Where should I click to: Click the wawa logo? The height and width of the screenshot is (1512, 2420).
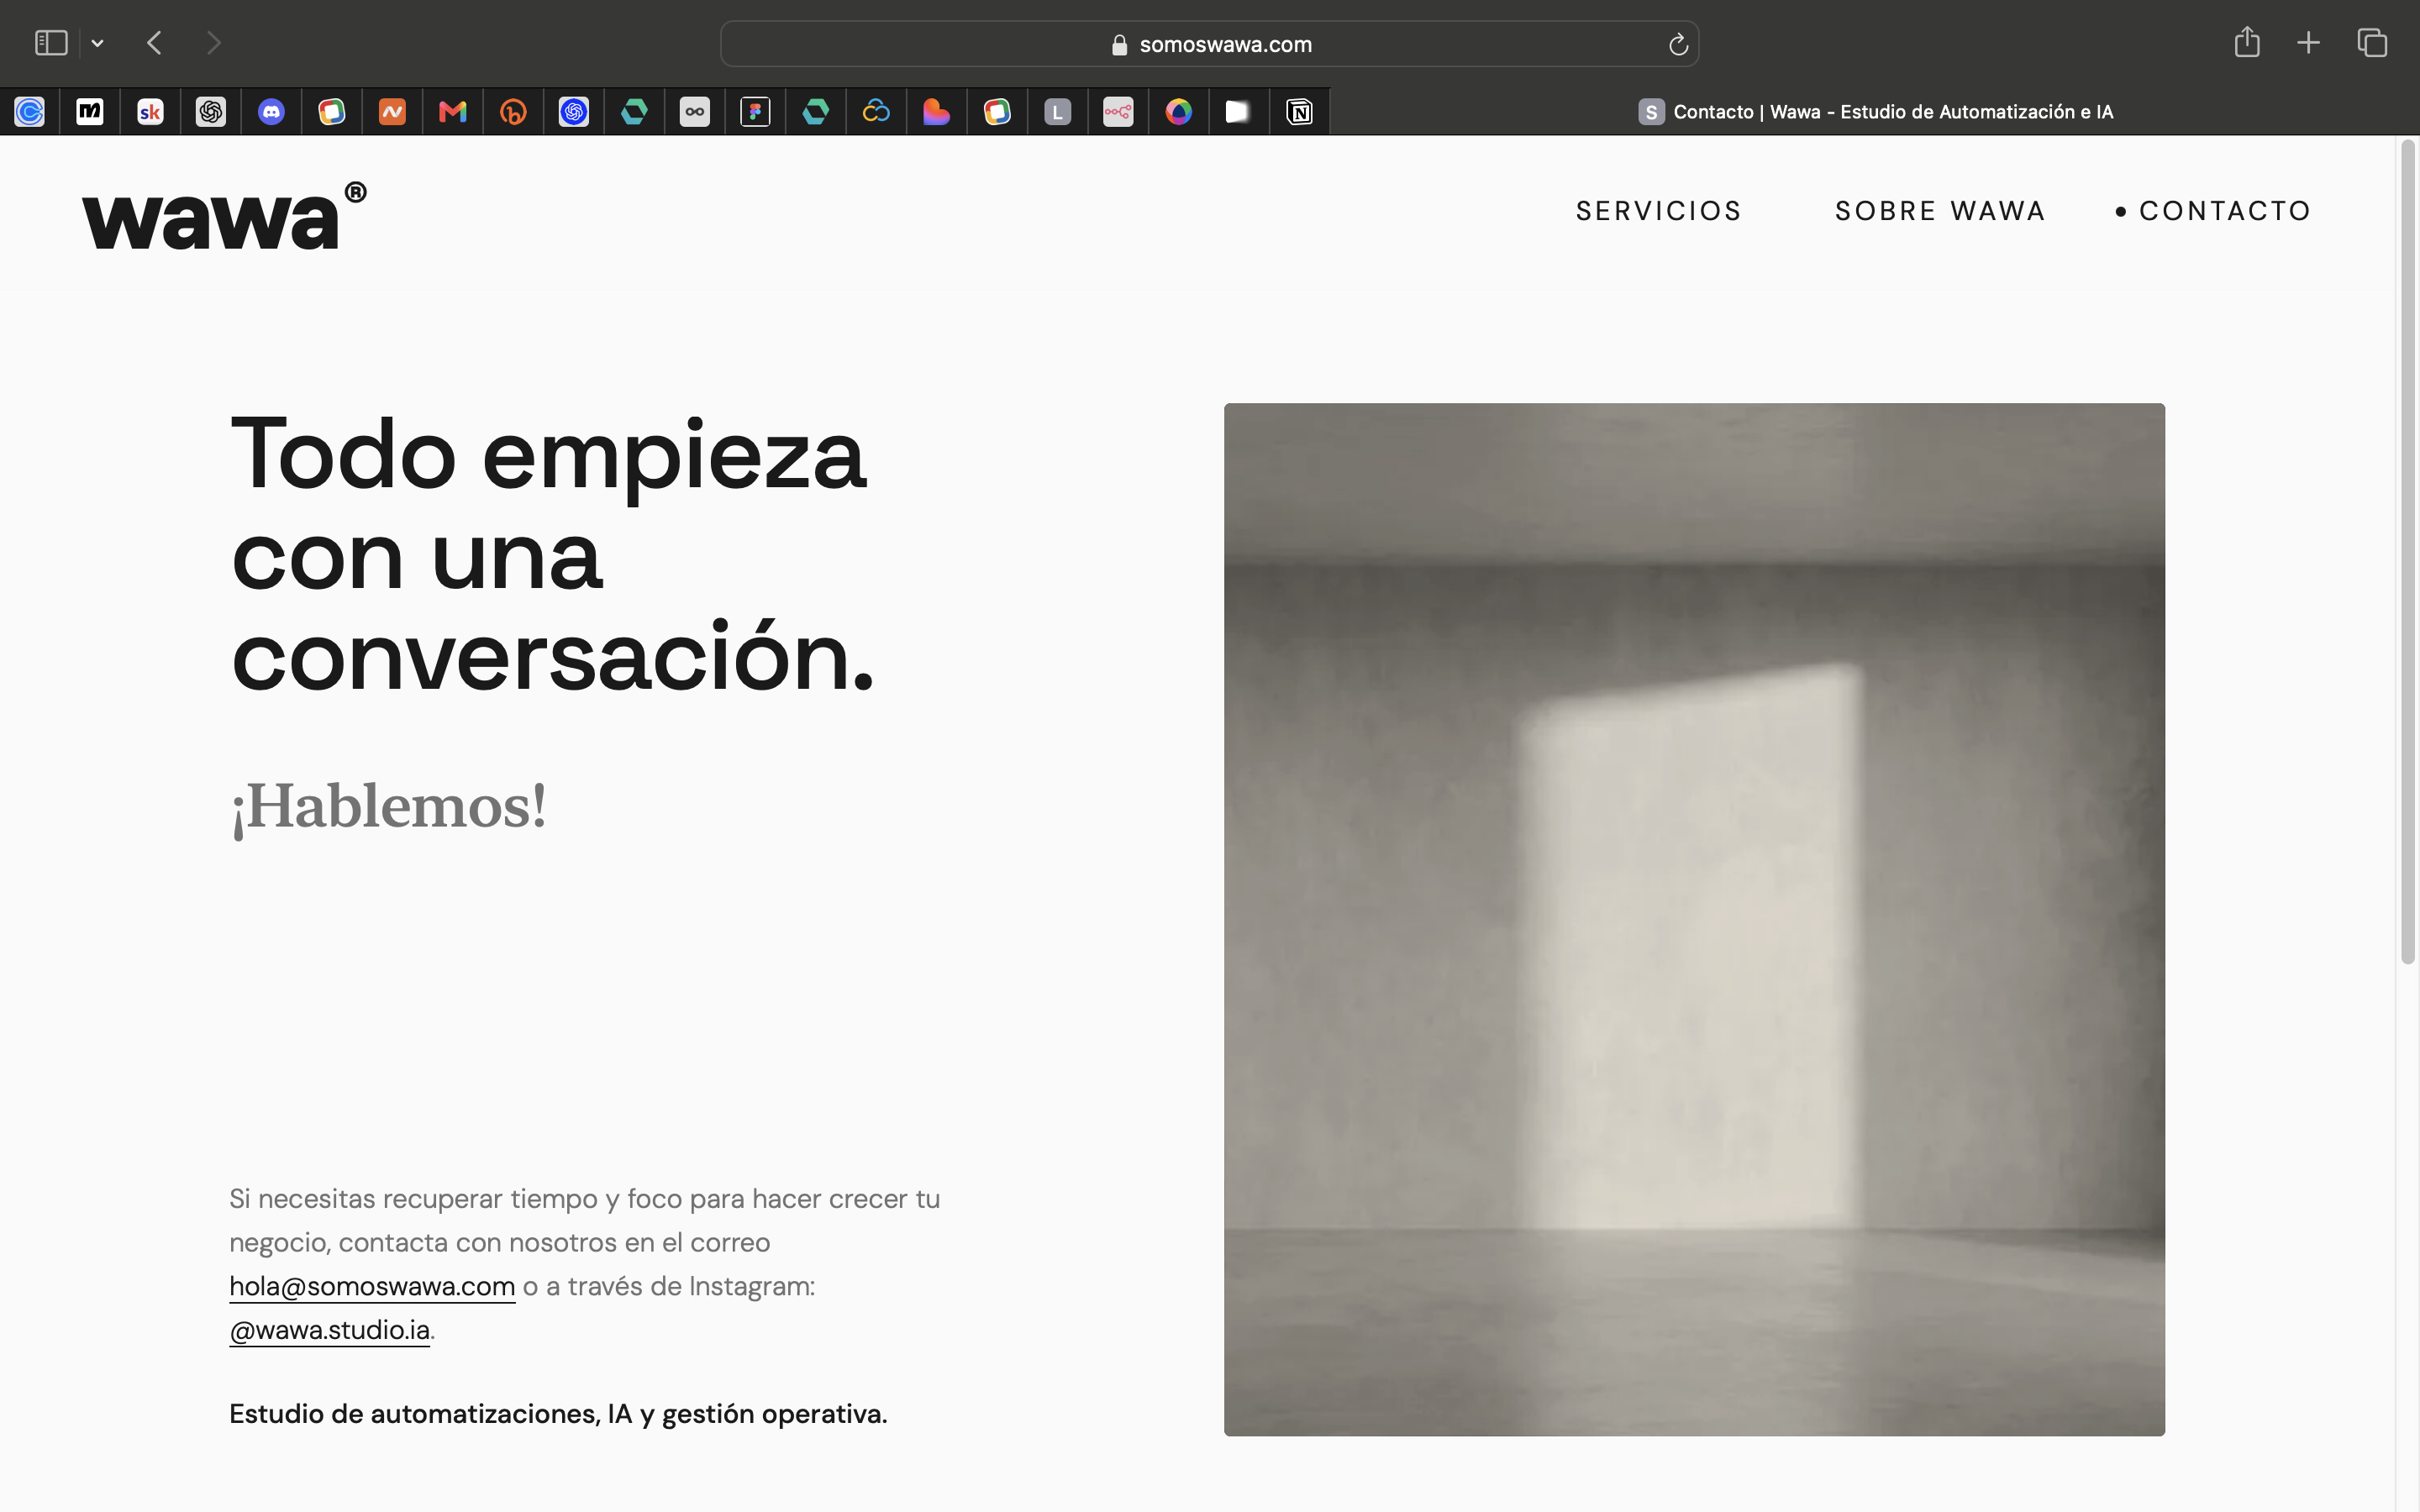(224, 215)
